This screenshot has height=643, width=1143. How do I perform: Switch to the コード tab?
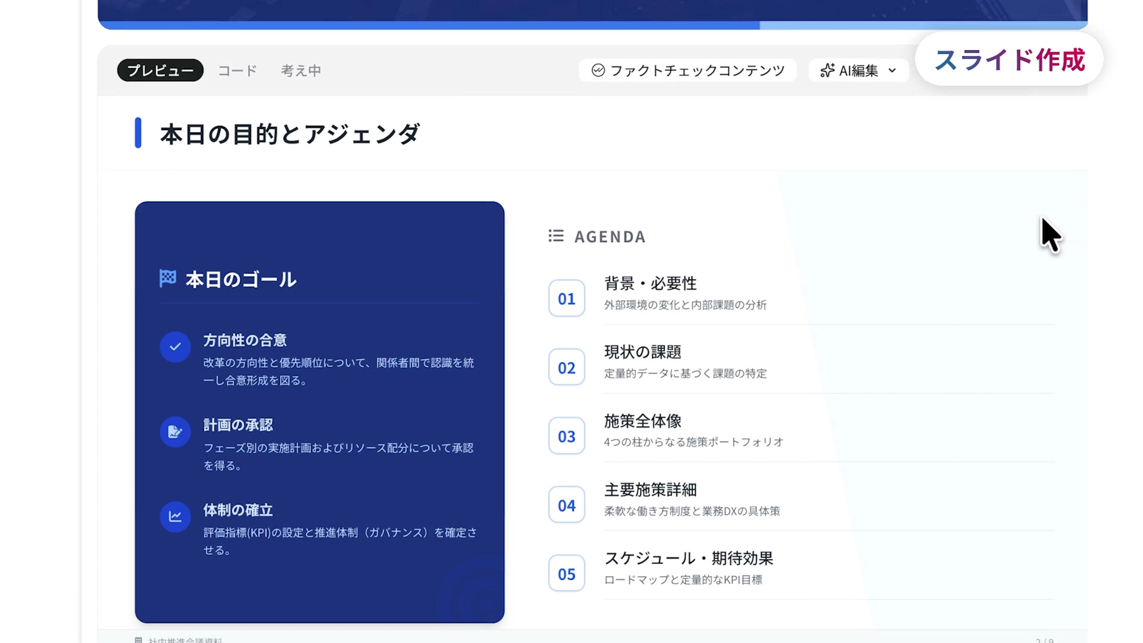click(238, 71)
